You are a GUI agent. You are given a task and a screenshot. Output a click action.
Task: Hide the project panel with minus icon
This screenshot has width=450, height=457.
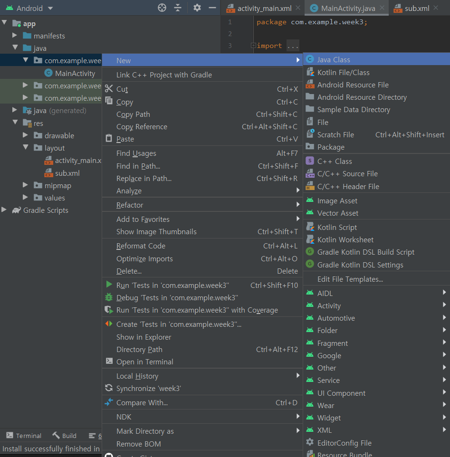(x=212, y=8)
